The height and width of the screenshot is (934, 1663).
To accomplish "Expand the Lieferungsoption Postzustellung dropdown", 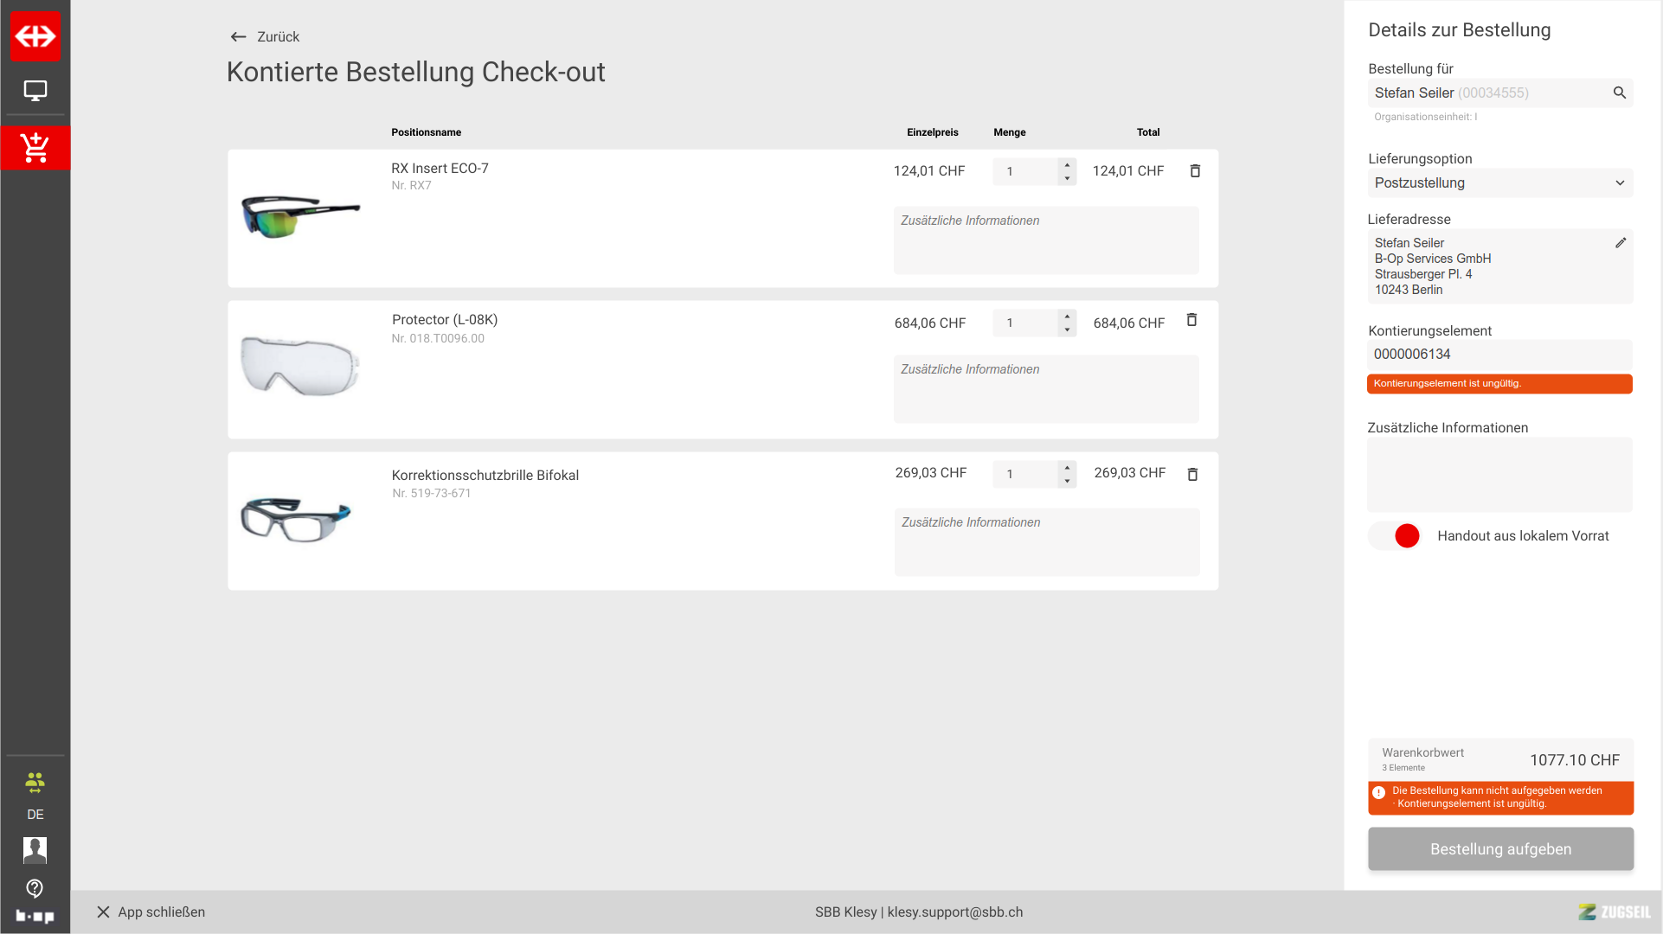I will [1499, 183].
